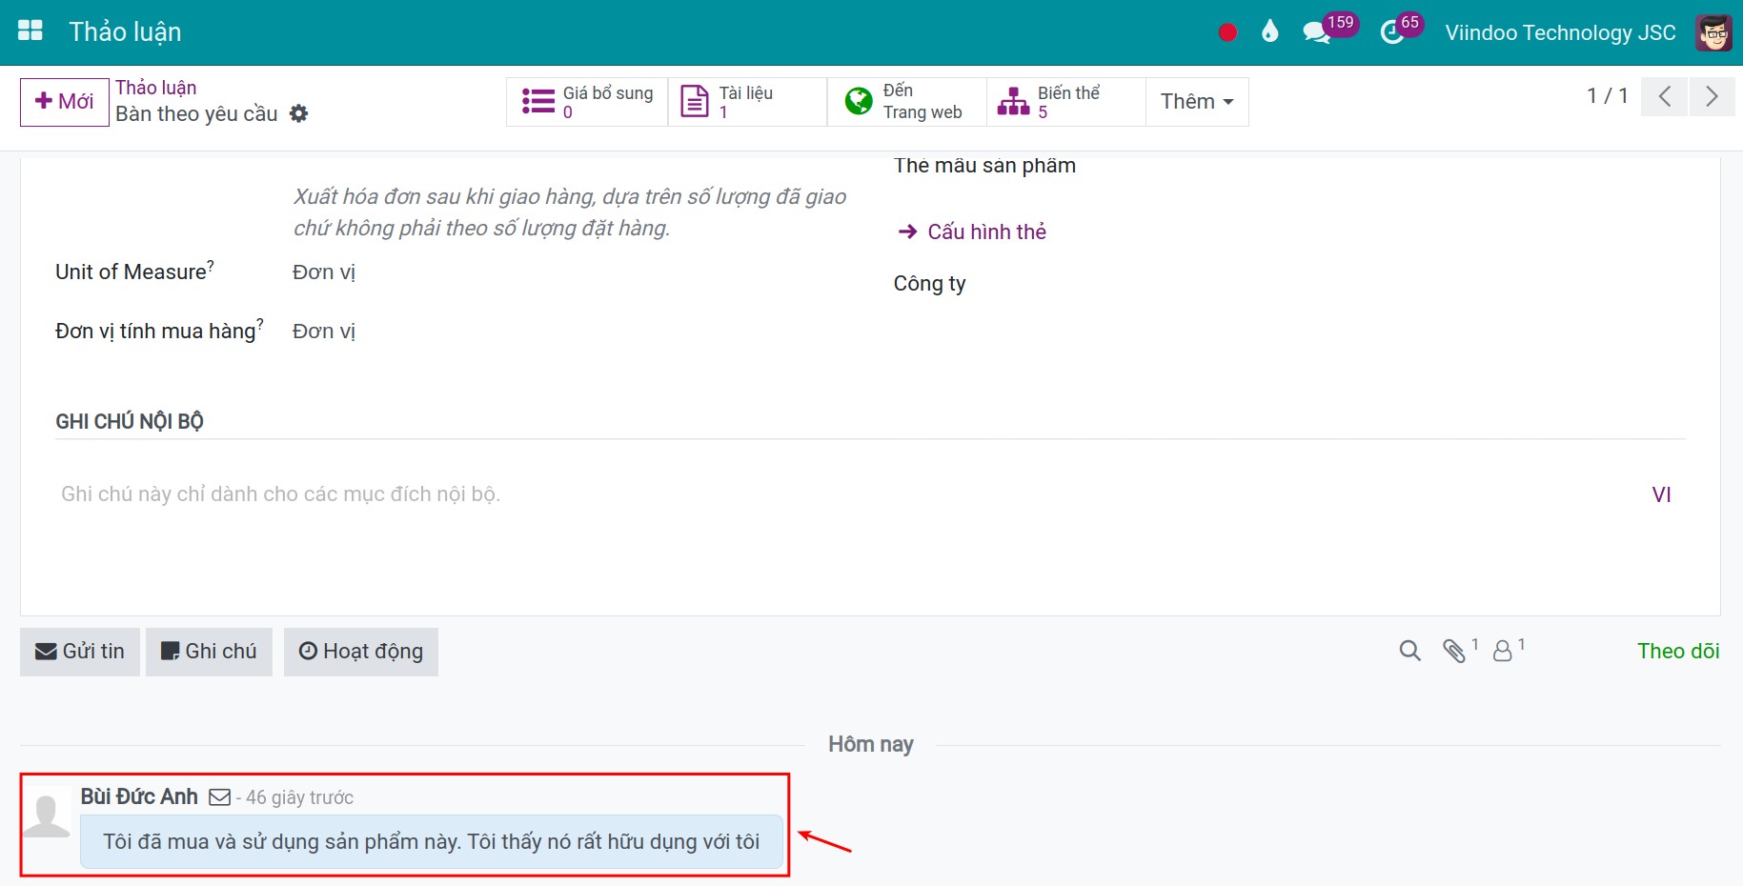Click the Gửi tin button
Screen dimensions: 1743x886
pyautogui.click(x=80, y=652)
